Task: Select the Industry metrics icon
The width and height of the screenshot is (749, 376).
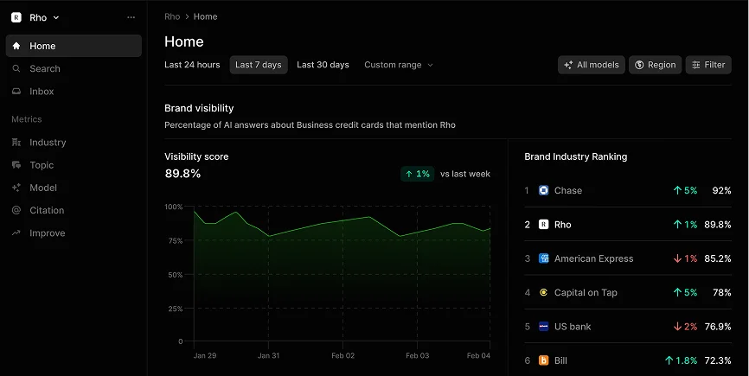Action: pos(16,143)
